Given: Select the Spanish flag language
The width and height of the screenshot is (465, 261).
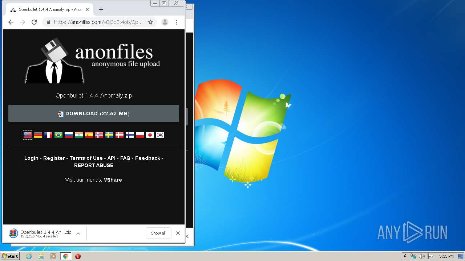Looking at the screenshot, I should coord(89,135).
